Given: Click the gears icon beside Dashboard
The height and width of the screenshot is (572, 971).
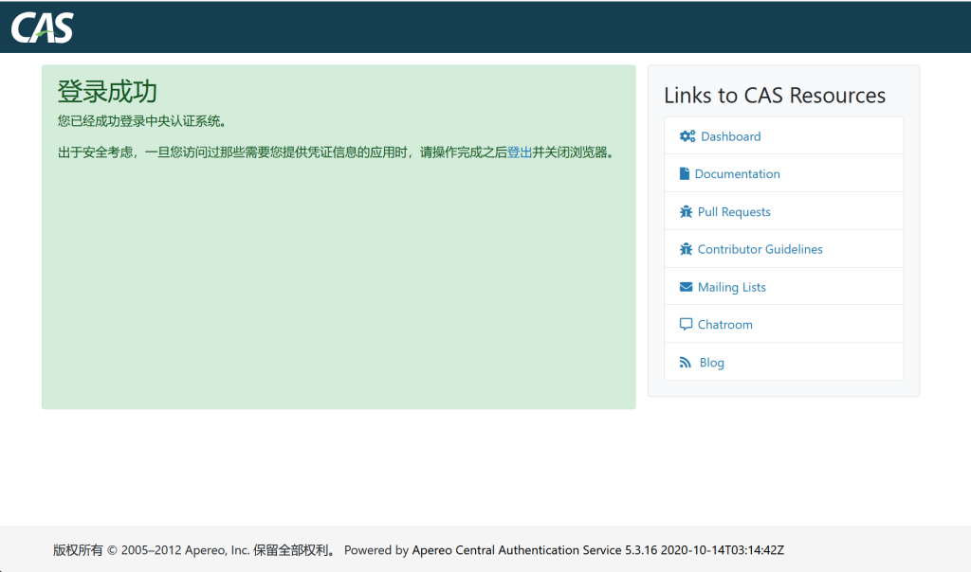Looking at the screenshot, I should [x=687, y=136].
